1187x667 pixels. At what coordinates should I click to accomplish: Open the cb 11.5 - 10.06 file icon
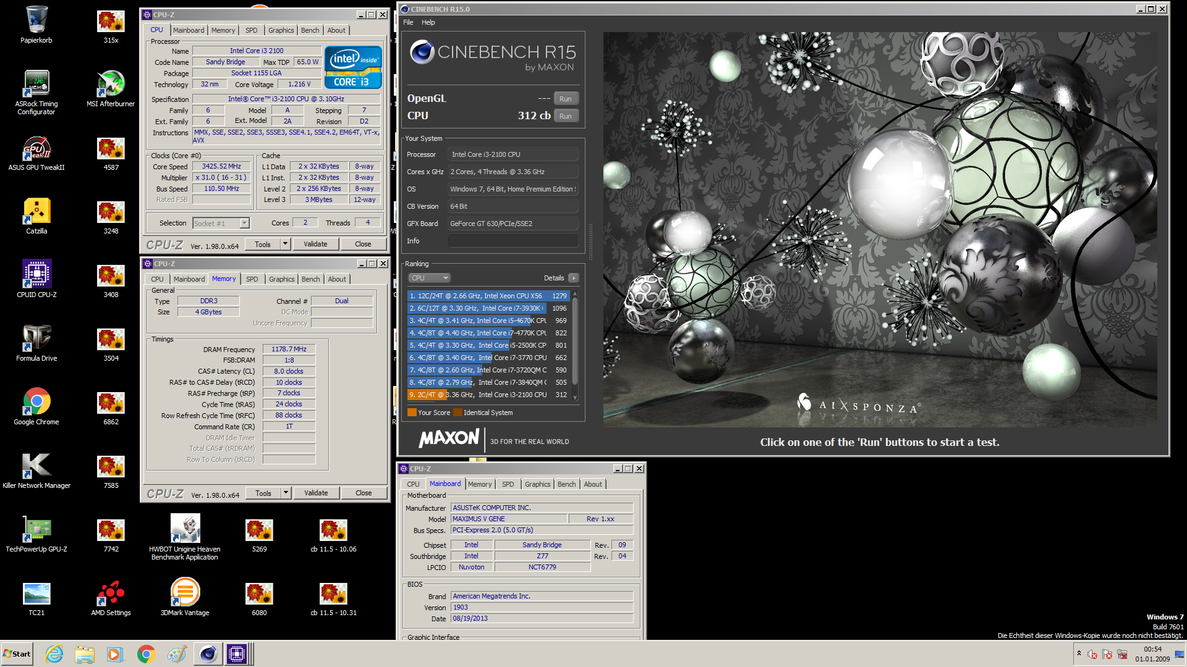tap(333, 535)
